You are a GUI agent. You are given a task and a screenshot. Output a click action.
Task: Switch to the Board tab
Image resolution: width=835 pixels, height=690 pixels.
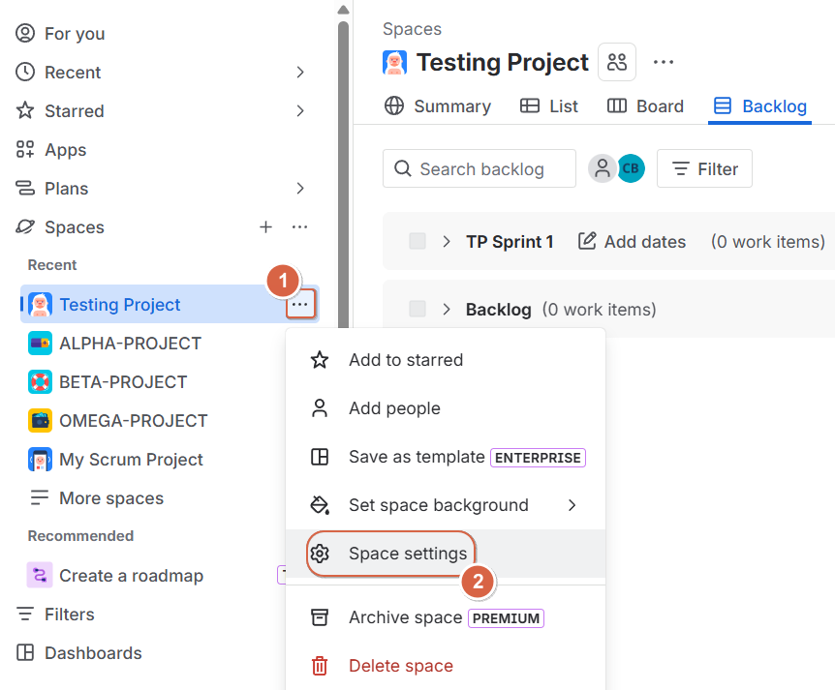[645, 106]
